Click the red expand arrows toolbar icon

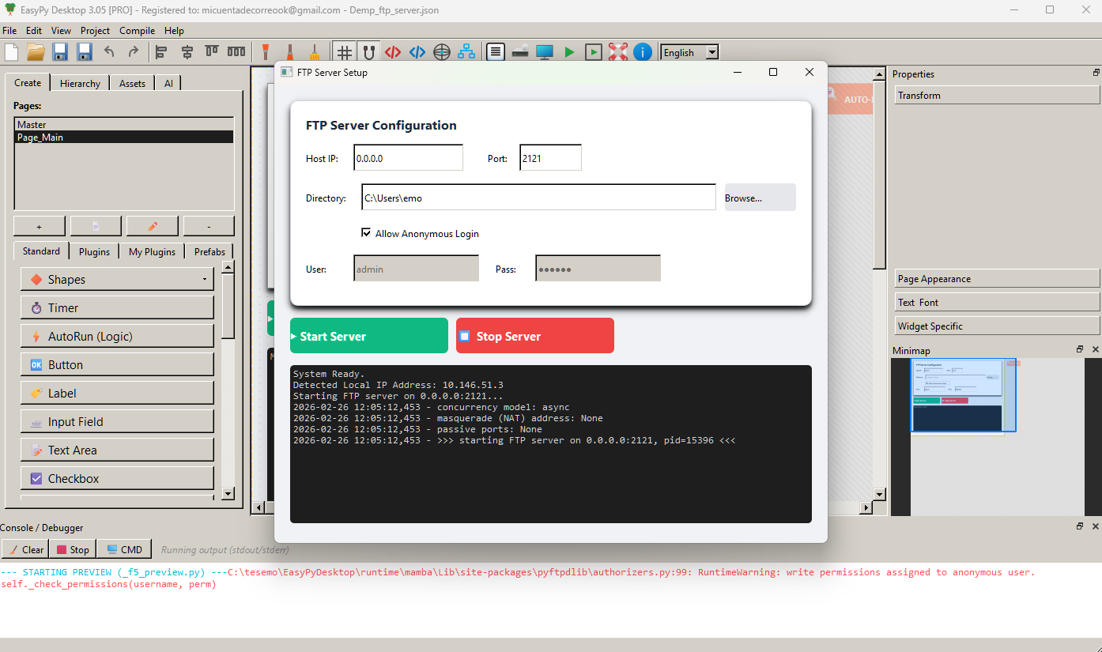tap(618, 52)
